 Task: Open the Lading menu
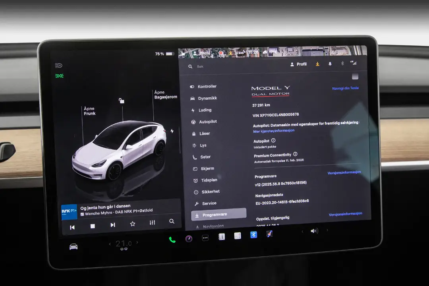[x=201, y=110]
